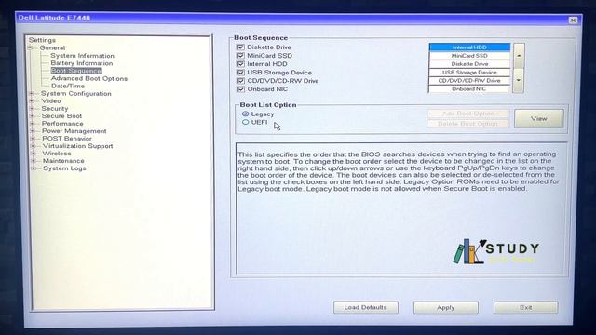Select the UEFI boot list option
Viewport: 596px width, 335px height.
pos(245,122)
